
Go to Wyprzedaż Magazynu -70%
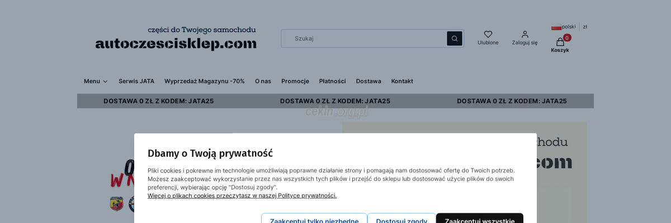click(205, 81)
